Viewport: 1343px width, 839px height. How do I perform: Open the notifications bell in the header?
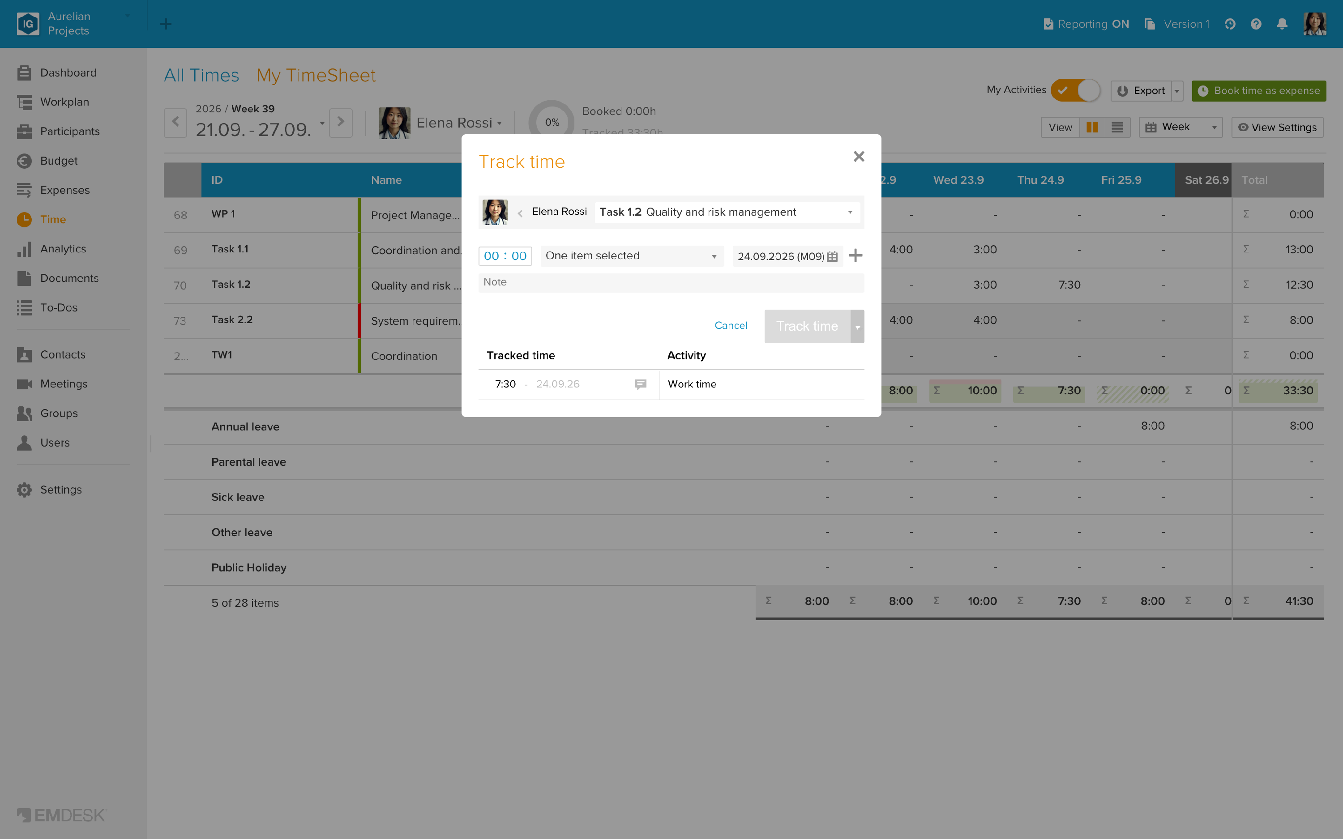1282,24
